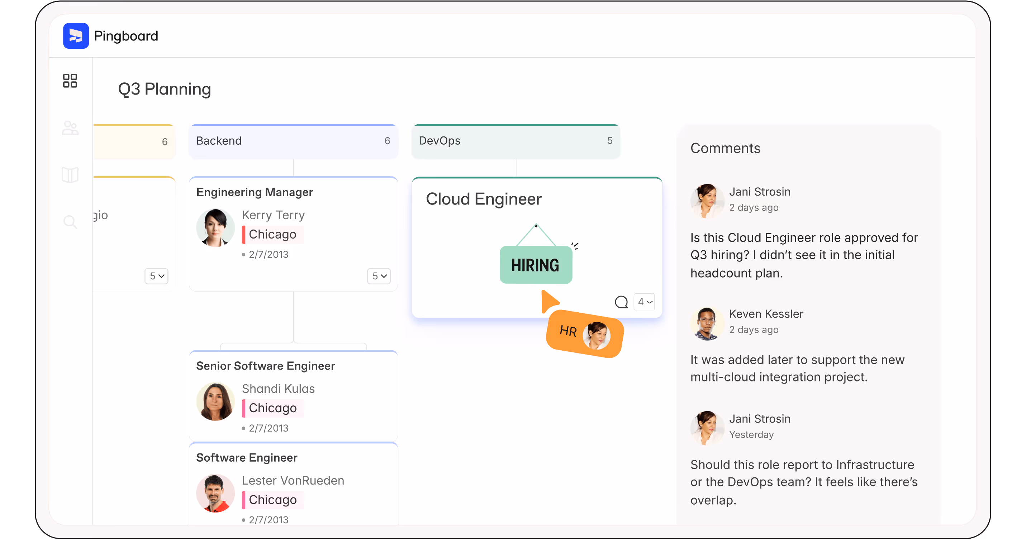Click the Cloud Engineer card title

484,199
